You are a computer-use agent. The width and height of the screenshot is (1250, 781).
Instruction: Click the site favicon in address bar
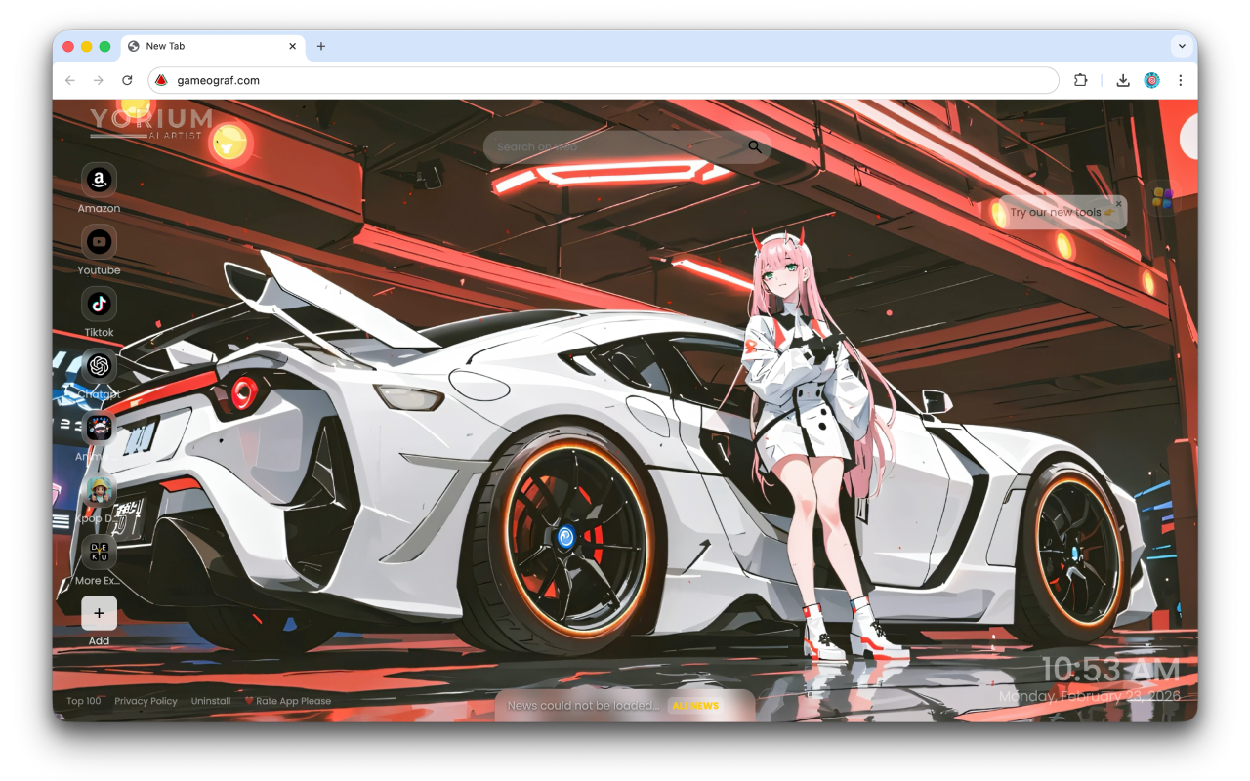pyautogui.click(x=162, y=80)
